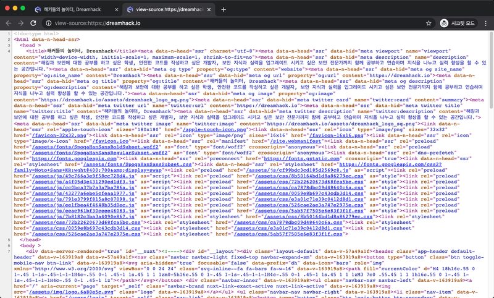Go back to the previous page

point(9,23)
